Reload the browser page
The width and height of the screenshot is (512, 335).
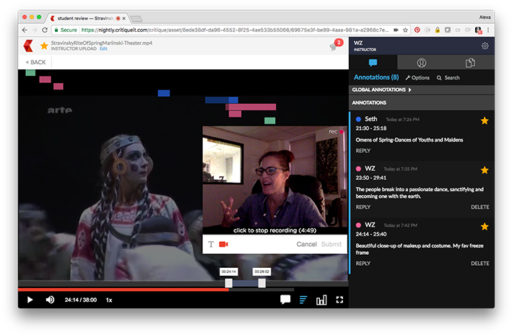45,30
